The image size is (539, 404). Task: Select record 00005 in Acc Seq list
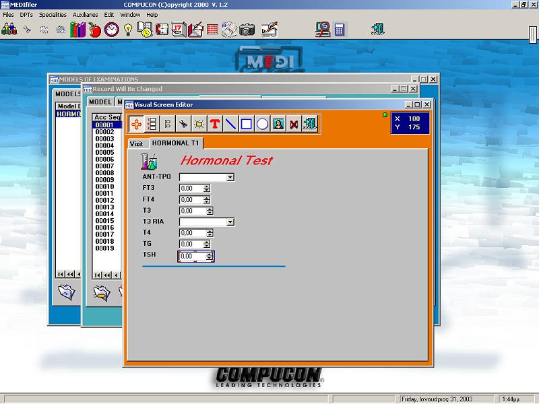pyautogui.click(x=105, y=152)
